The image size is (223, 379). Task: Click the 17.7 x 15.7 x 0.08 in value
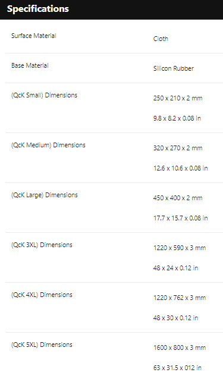coord(180,218)
